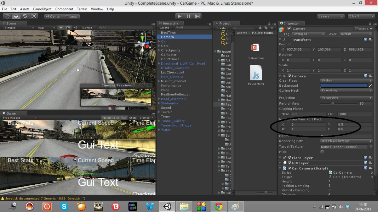378x212 pixels.
Task: Click the Background color swatch
Action: click(344, 85)
